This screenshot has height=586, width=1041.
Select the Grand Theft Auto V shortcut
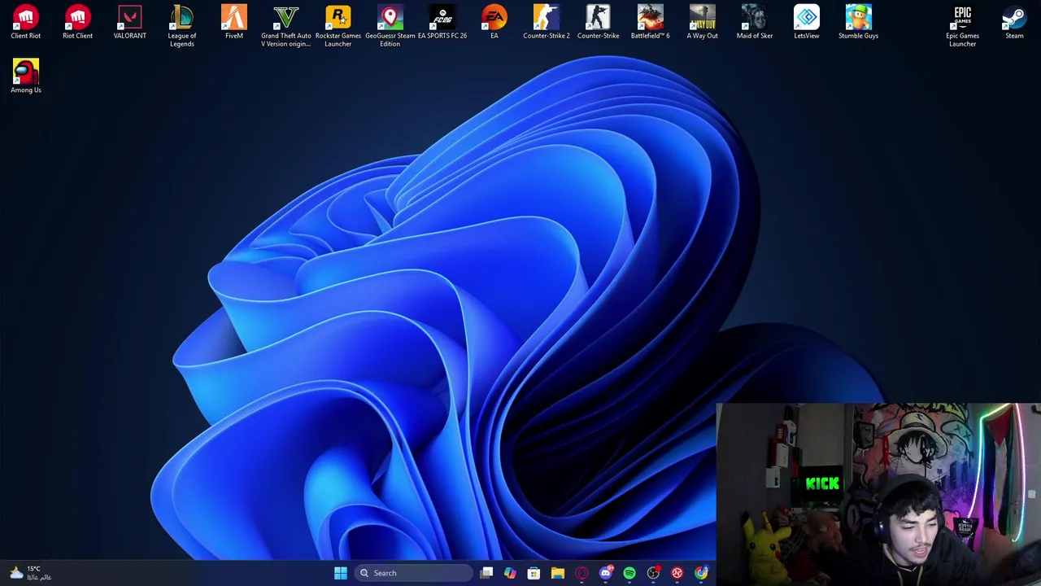286,26
